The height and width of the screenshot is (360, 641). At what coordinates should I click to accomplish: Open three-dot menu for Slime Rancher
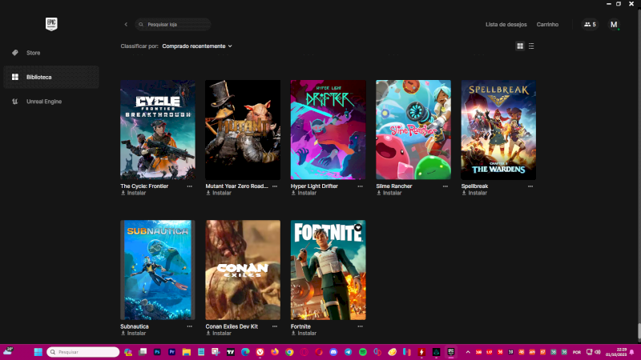445,186
